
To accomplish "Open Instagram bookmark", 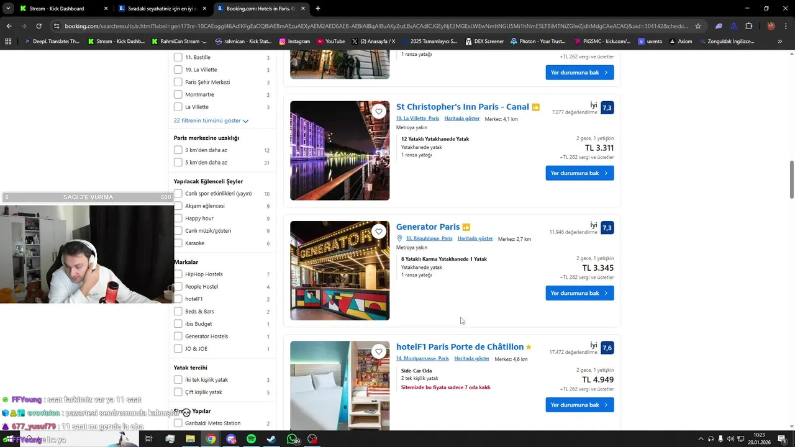I will [x=294, y=42].
